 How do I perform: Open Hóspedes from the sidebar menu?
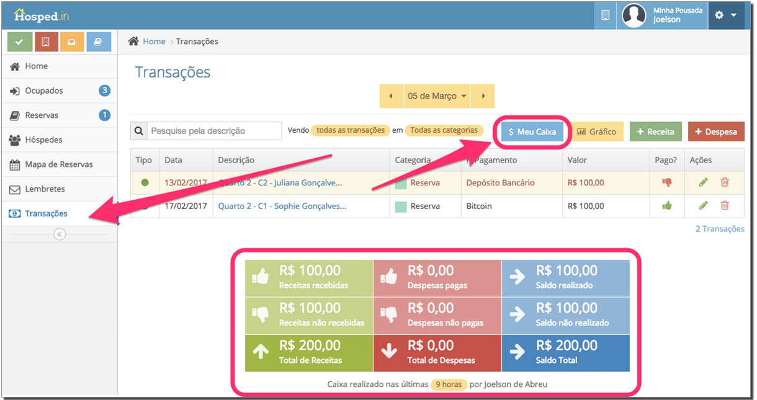(43, 140)
